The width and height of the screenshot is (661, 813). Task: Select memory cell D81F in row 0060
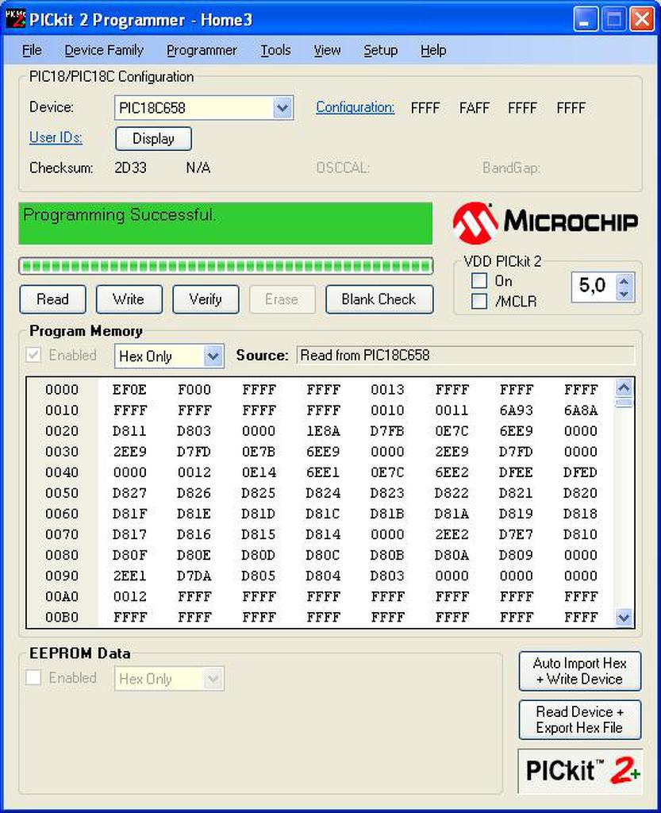point(129,514)
